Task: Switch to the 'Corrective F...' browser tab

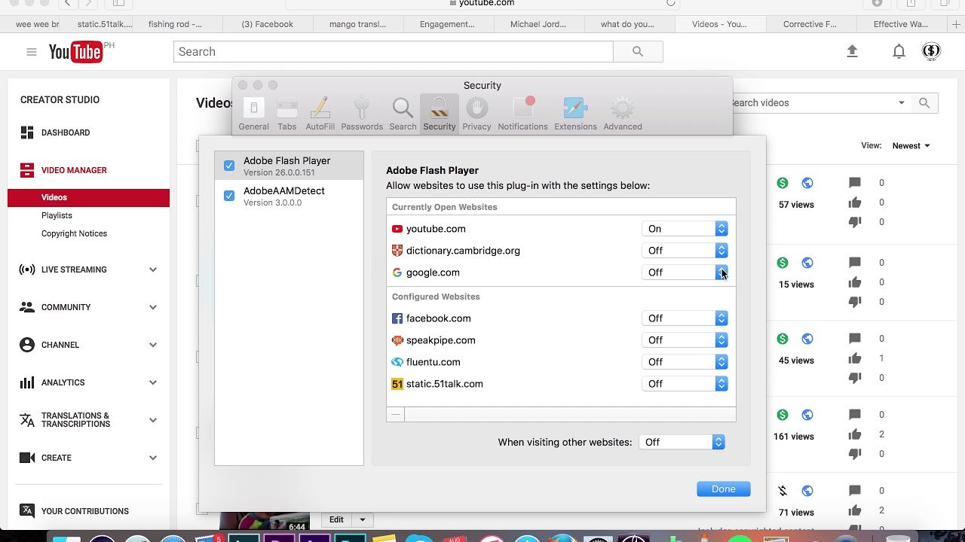Action: tap(810, 24)
